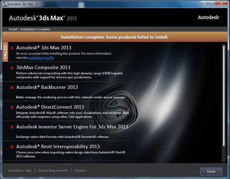Minimize the installer window
The height and width of the screenshot is (179, 230).
click(204, 3)
